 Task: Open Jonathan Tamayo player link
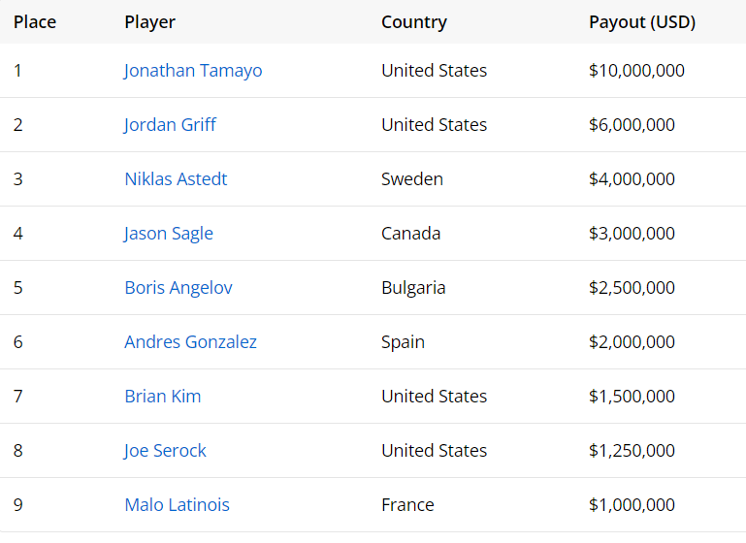(193, 71)
